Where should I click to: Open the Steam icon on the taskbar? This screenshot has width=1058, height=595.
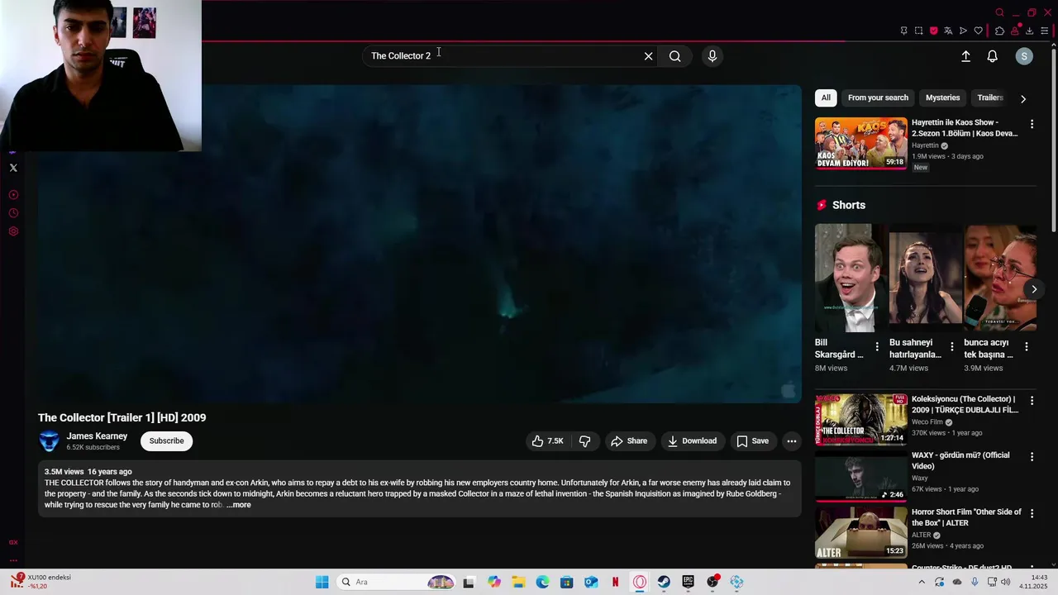[664, 582]
